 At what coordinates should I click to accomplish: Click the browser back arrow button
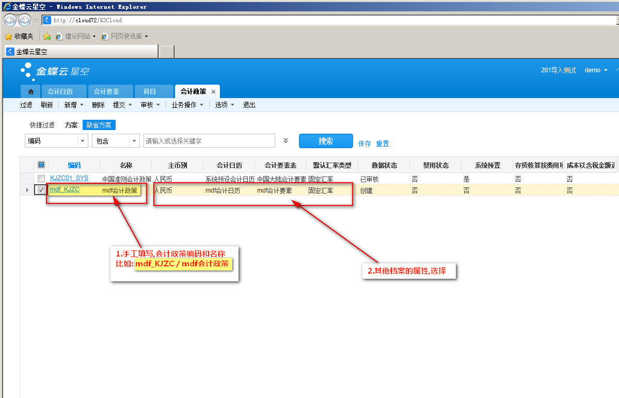tap(10, 20)
